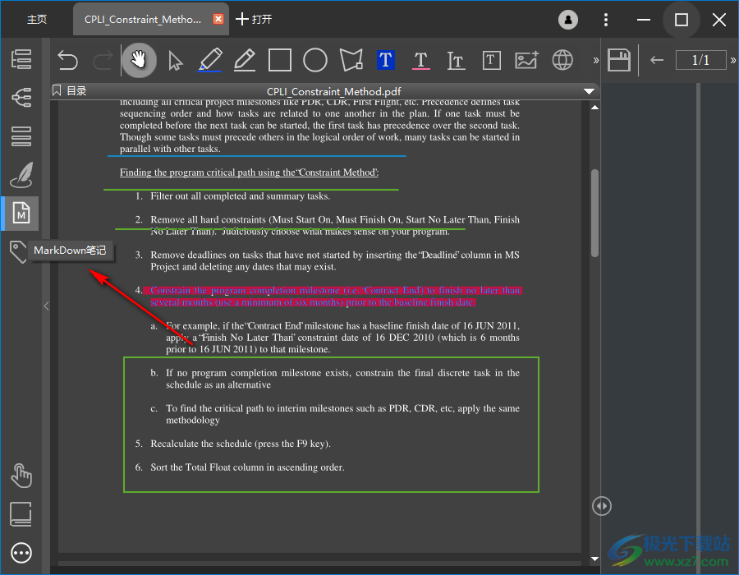
Task: Toggle the 目录 bookmark panel
Action: 70,90
